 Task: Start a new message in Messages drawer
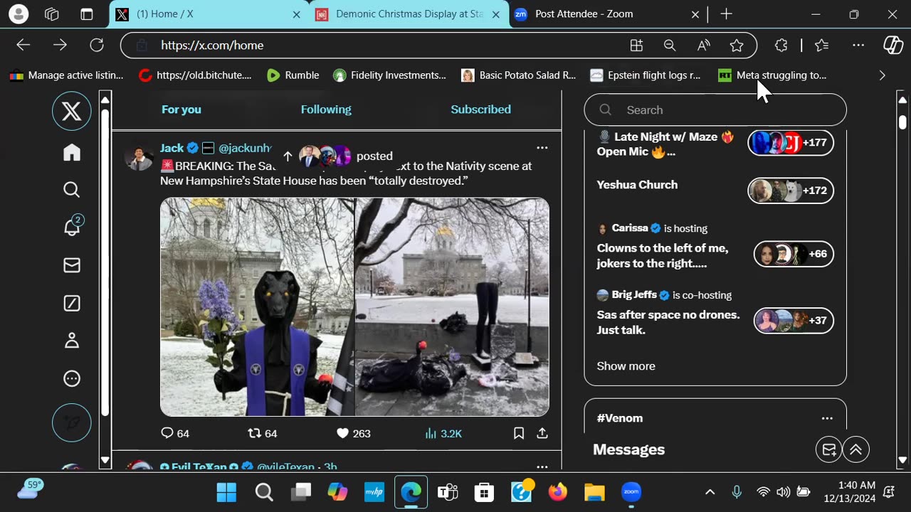829,449
